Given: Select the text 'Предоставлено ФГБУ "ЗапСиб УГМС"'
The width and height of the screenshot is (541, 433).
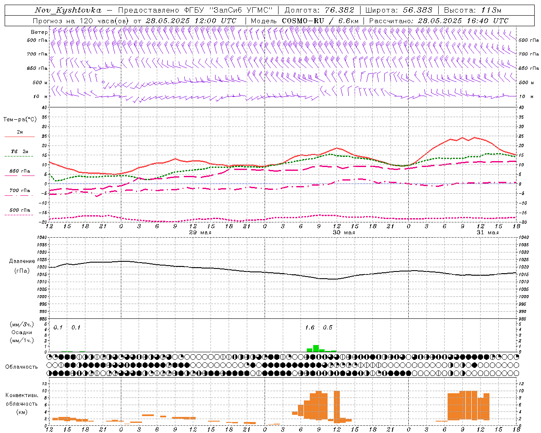Looking at the screenshot, I should click(x=195, y=10).
